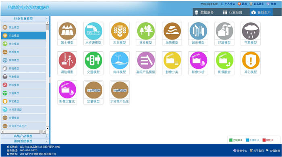
Task: Open the 影像定量化 icon
Action: coord(67,92)
